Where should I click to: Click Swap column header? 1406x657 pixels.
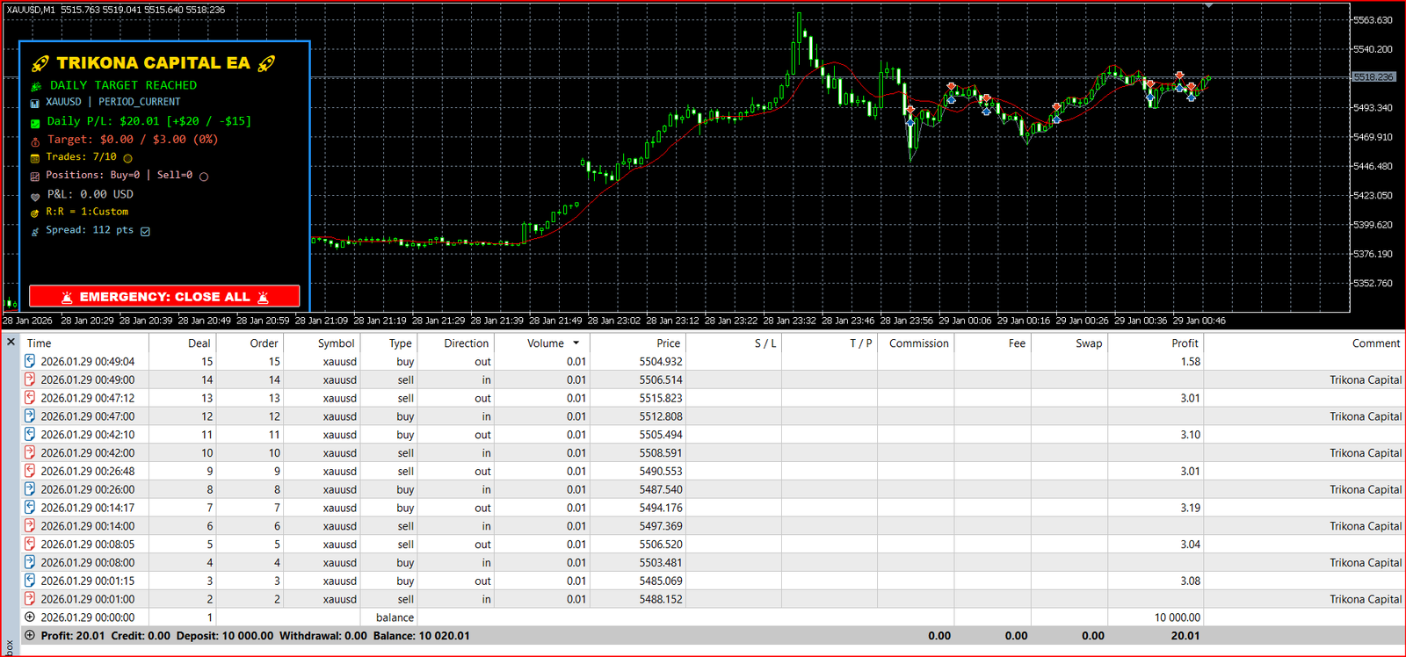pyautogui.click(x=1089, y=343)
